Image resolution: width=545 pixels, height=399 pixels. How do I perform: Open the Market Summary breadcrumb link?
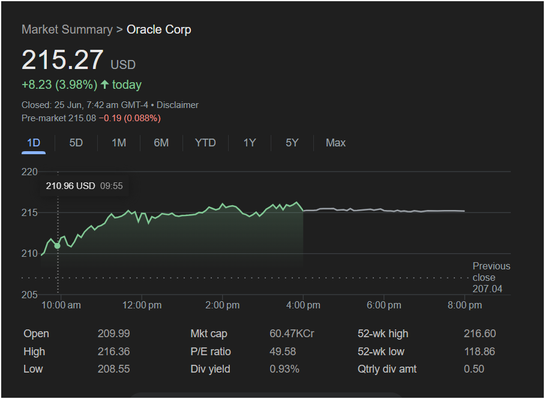pos(67,29)
